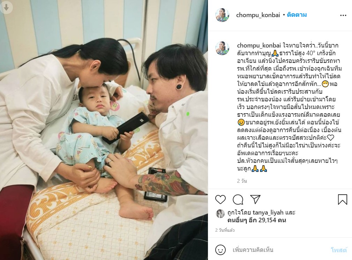Open the comment bubble icon
352x260 pixels.
(x=238, y=200)
